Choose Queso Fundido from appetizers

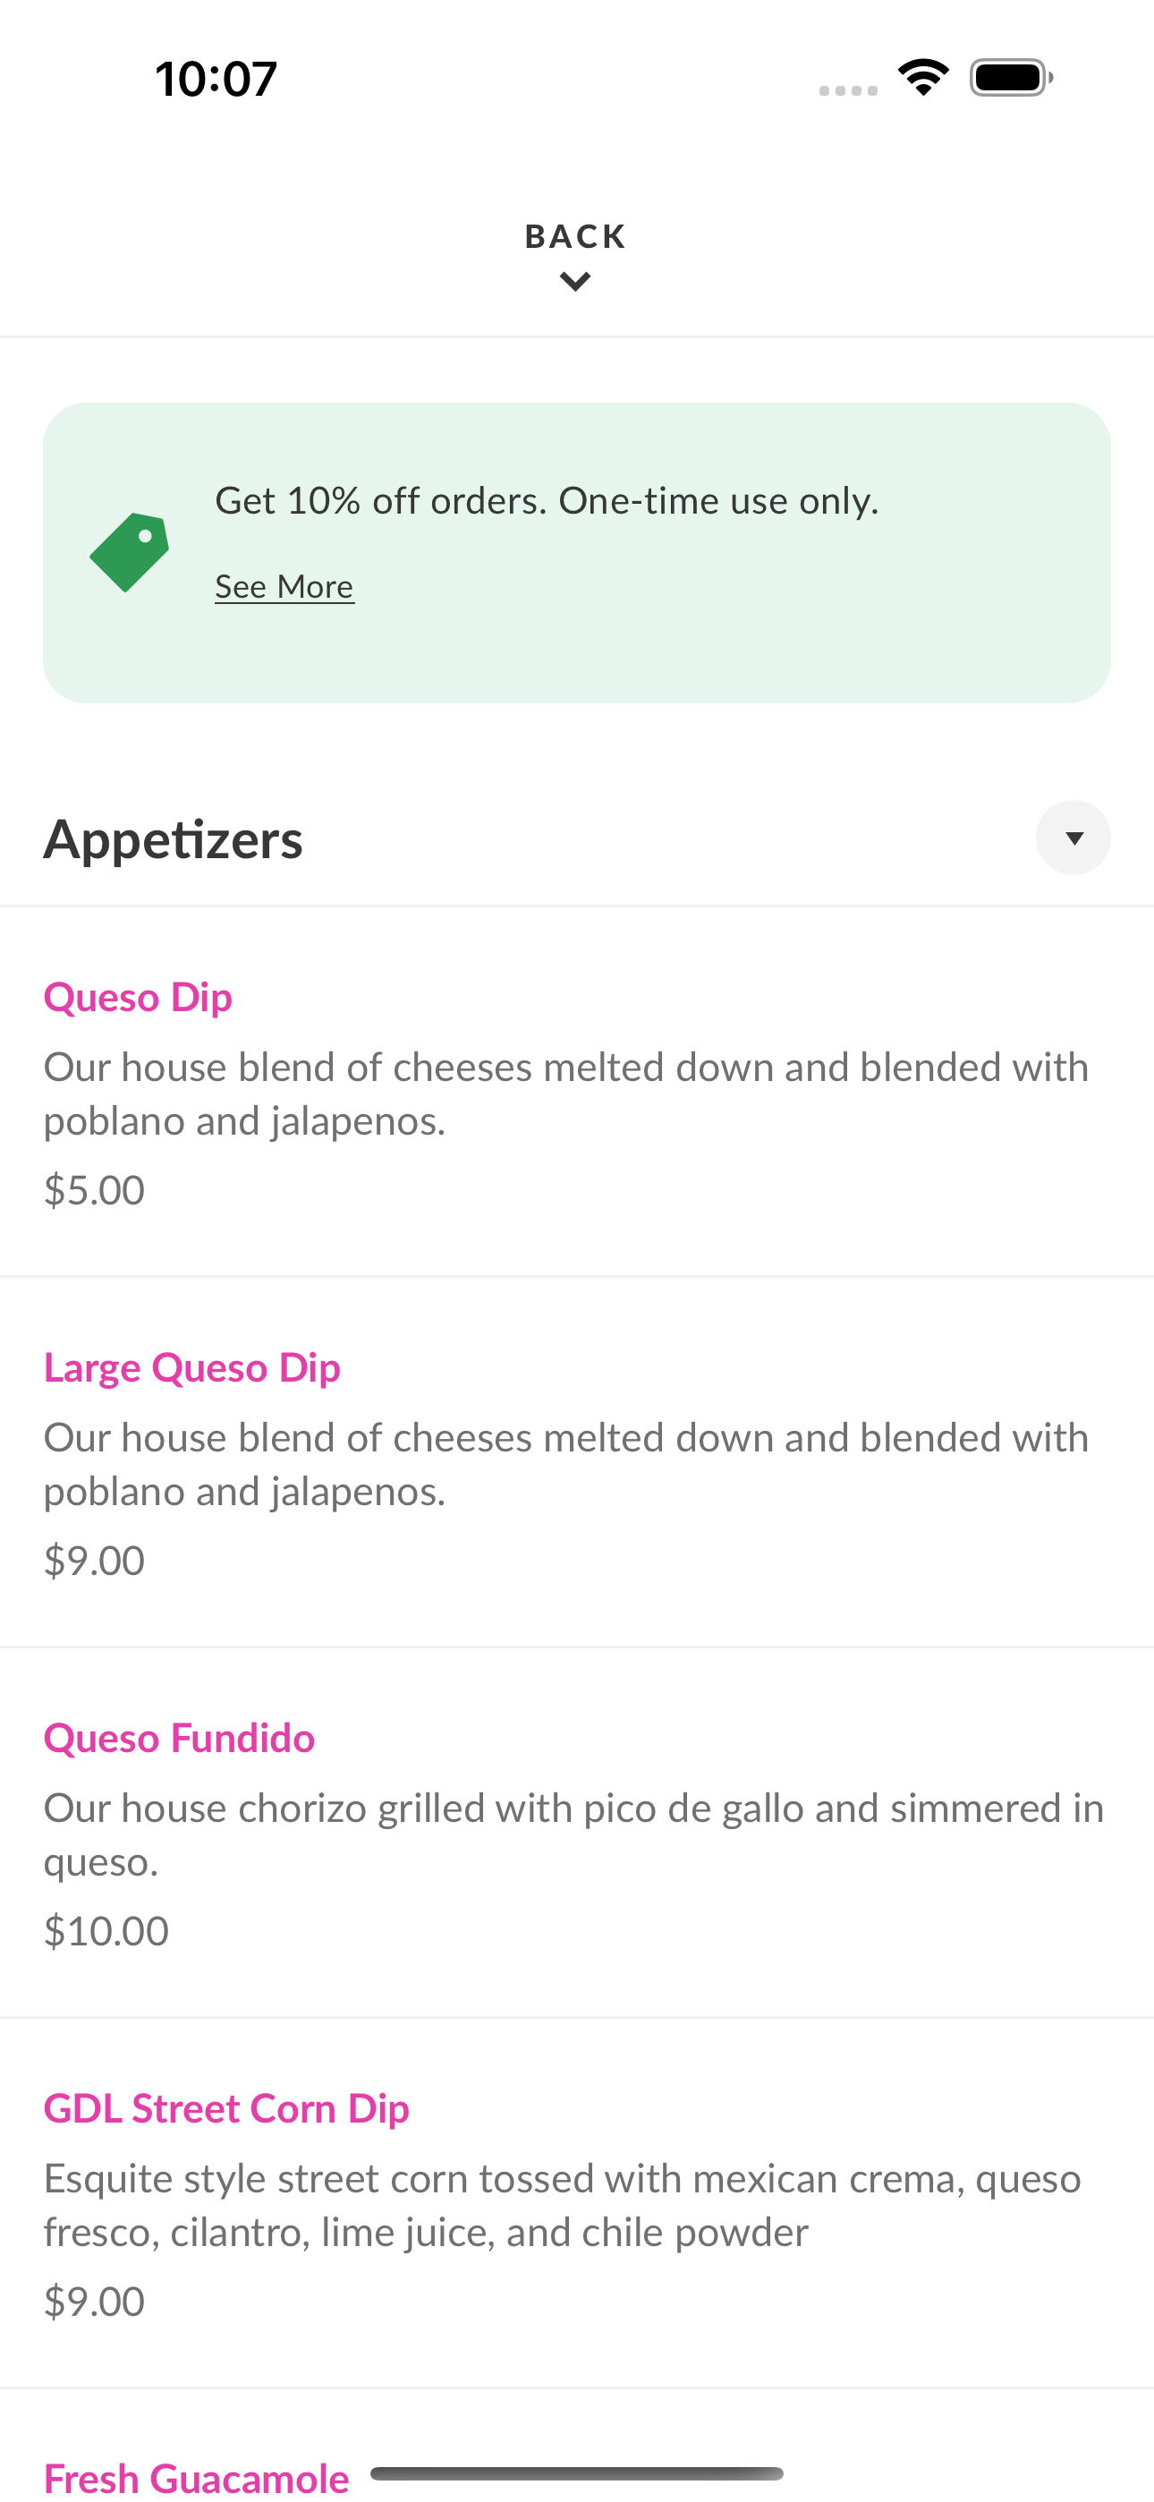[180, 1738]
